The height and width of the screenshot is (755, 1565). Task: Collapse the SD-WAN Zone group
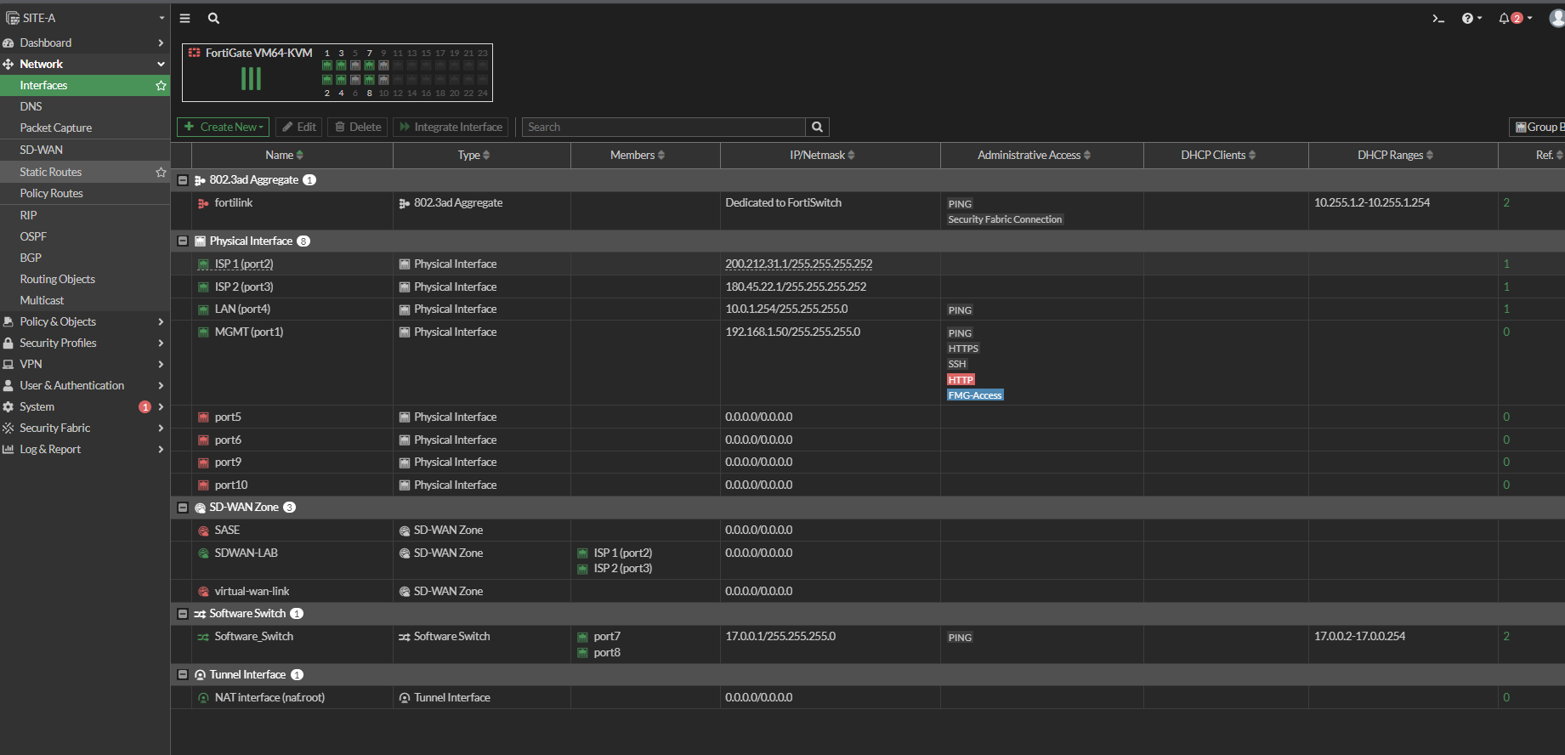tap(182, 508)
